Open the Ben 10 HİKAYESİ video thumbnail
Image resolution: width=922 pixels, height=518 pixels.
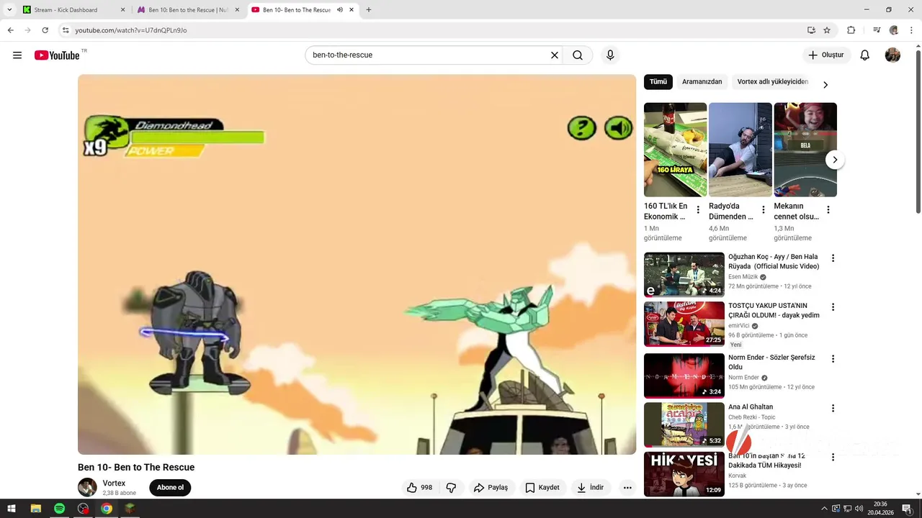684,474
